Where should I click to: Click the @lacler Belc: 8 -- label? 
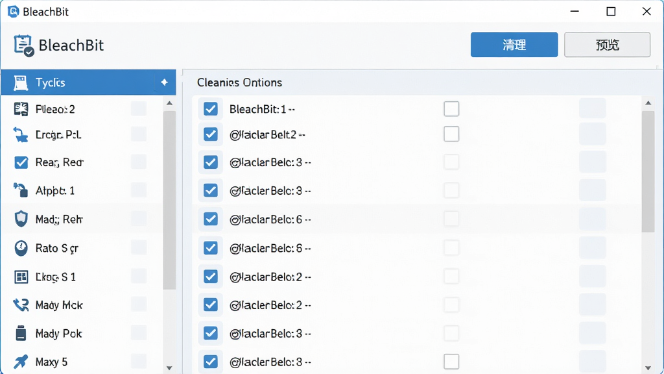click(x=270, y=248)
